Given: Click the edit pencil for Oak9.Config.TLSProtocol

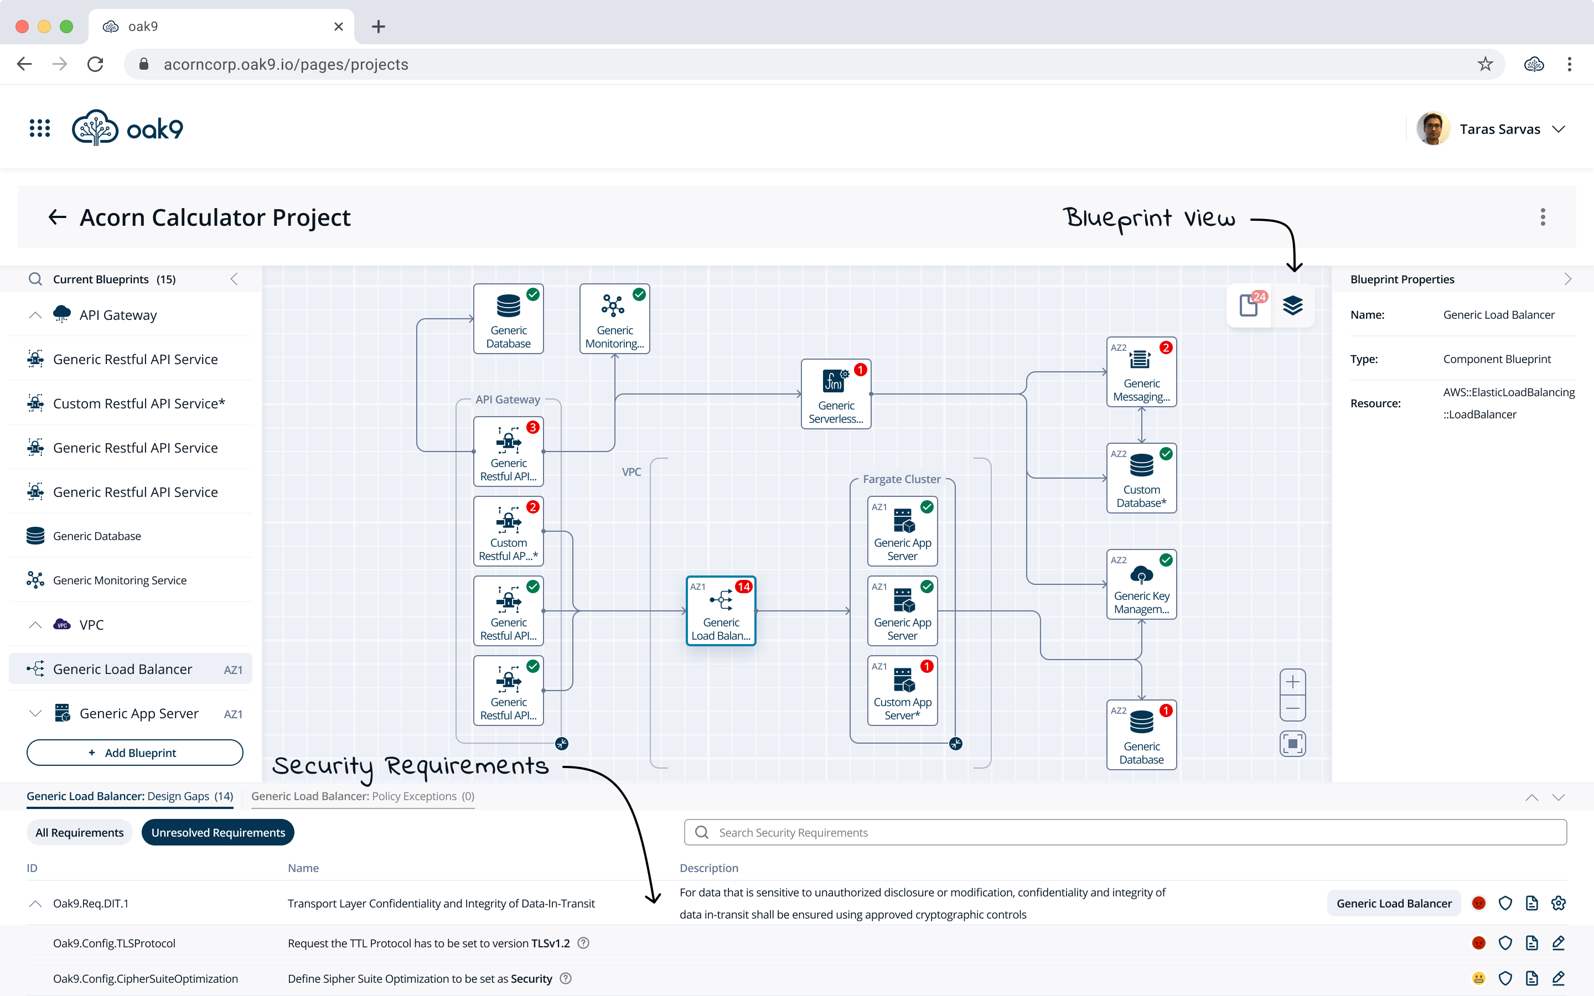Looking at the screenshot, I should point(1558,943).
